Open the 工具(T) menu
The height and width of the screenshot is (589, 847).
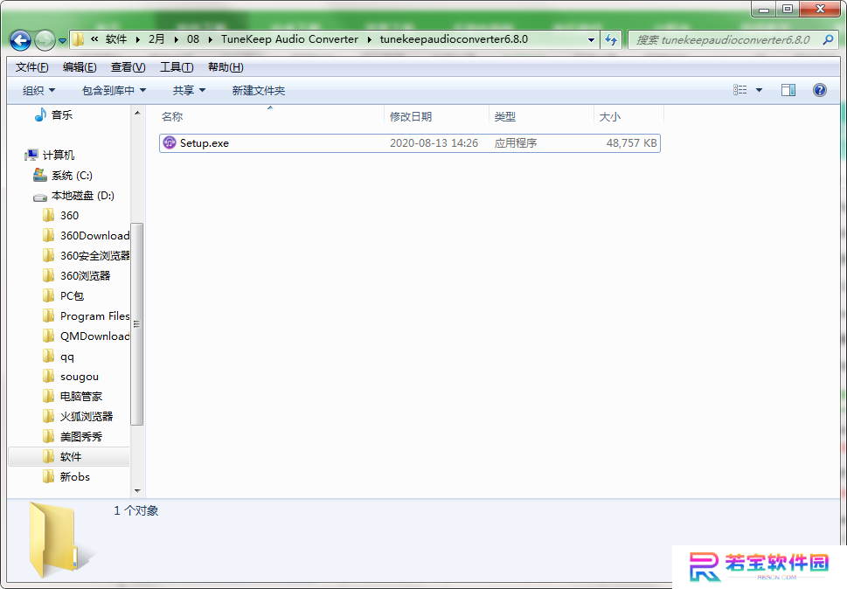[x=177, y=67]
